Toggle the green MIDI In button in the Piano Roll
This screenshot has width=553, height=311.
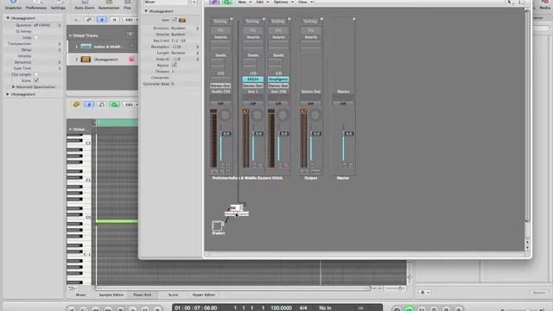point(115,105)
